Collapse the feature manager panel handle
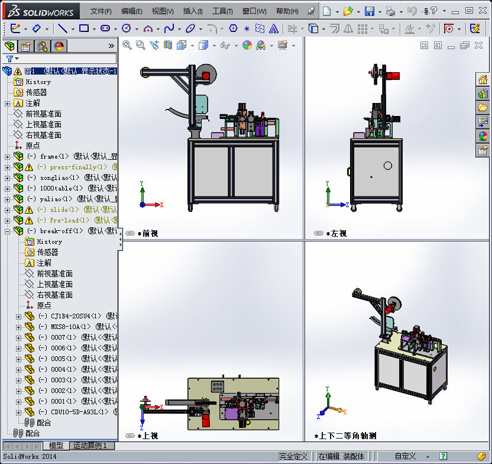This screenshot has height=464, width=492. (121, 239)
